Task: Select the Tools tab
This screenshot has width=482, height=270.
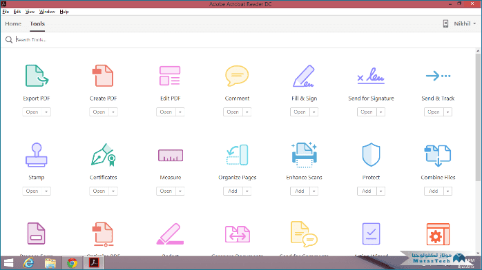Action: pos(37,23)
